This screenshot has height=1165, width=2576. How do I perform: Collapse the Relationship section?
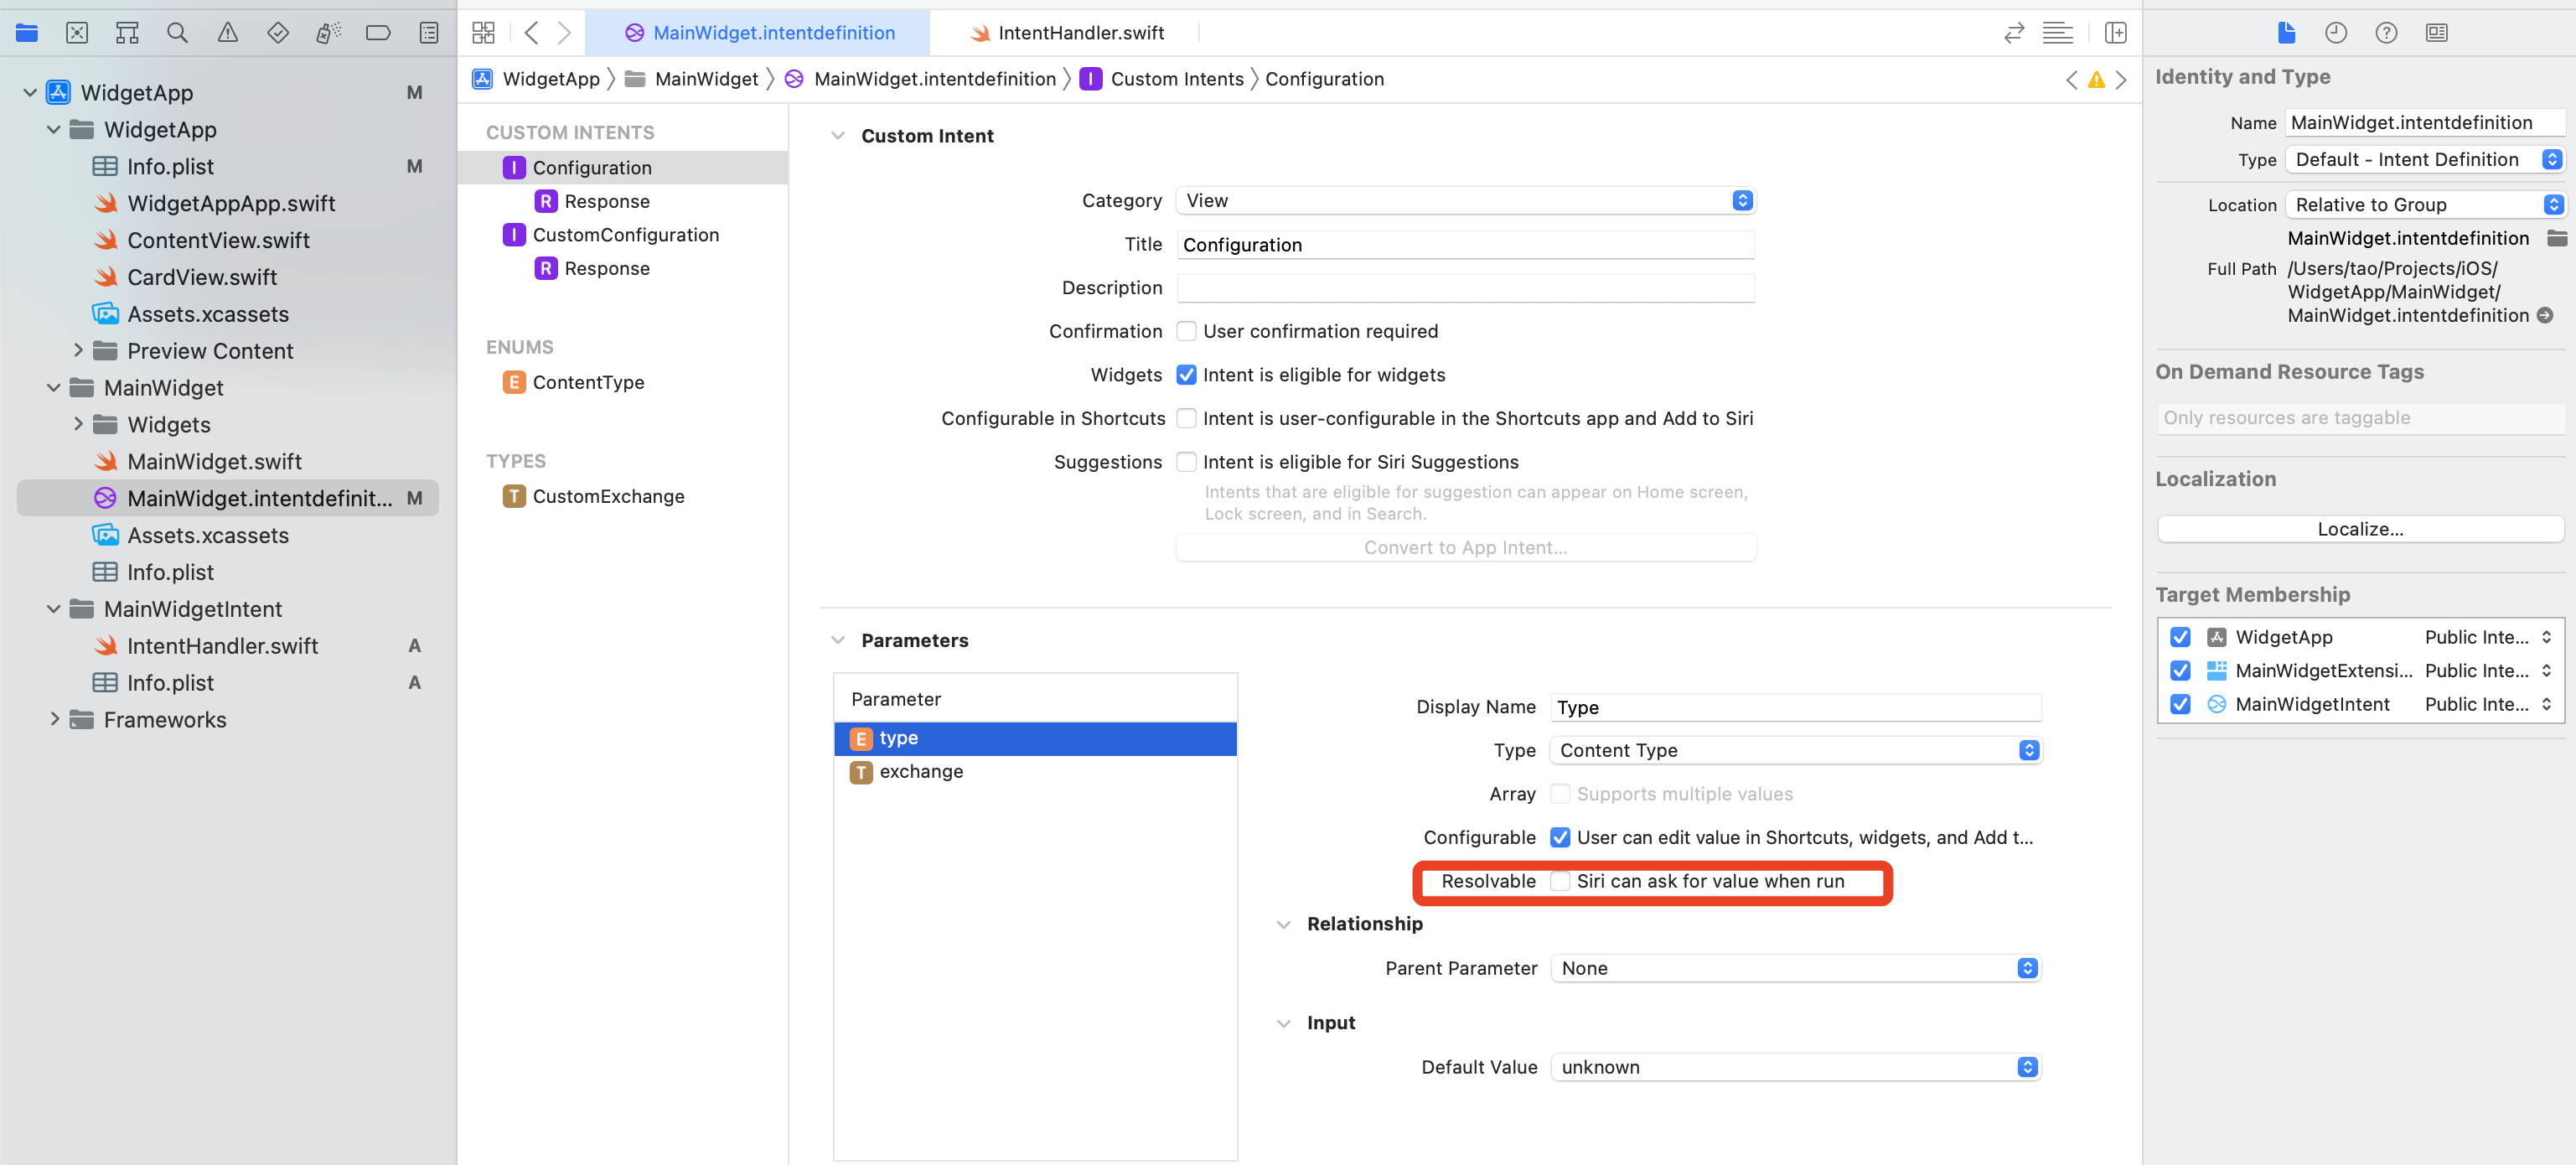tap(1283, 924)
